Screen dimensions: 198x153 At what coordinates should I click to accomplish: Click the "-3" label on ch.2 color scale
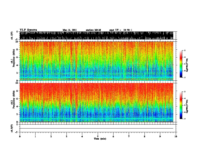(x=184, y=92)
